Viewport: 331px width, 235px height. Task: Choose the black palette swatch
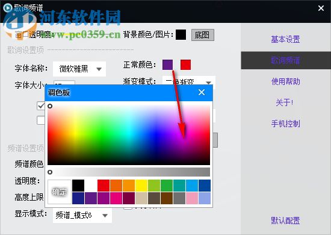[78, 186]
